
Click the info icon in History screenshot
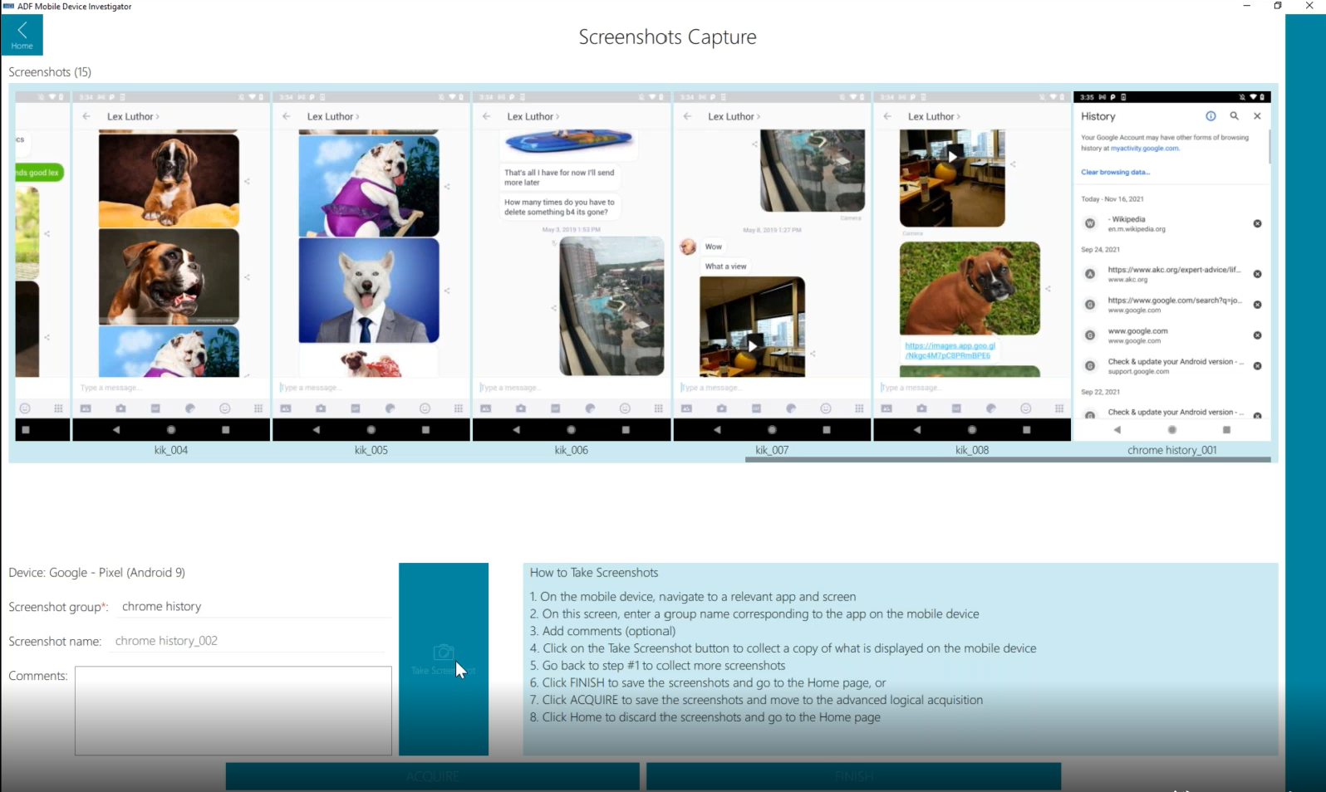point(1211,116)
